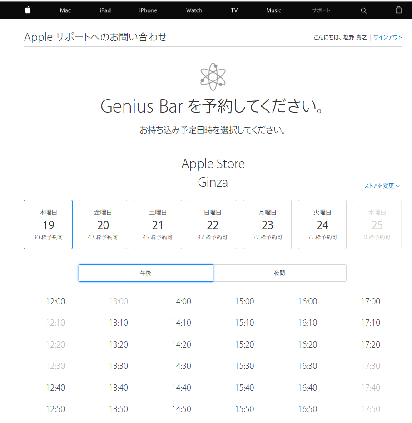Click the greyed-out 17:30 slot

tap(371, 366)
